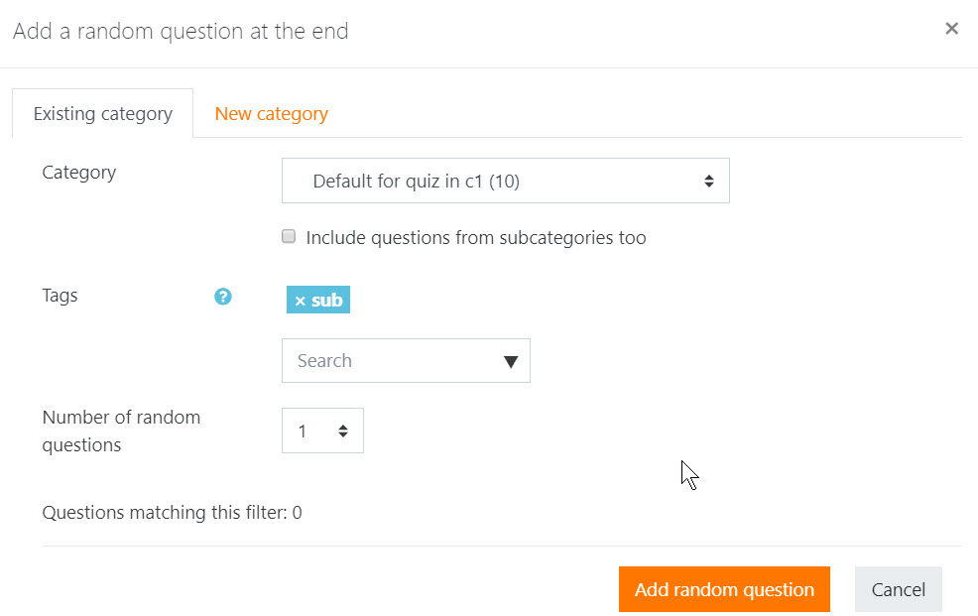Click the Questions matching this filter text

173,513
